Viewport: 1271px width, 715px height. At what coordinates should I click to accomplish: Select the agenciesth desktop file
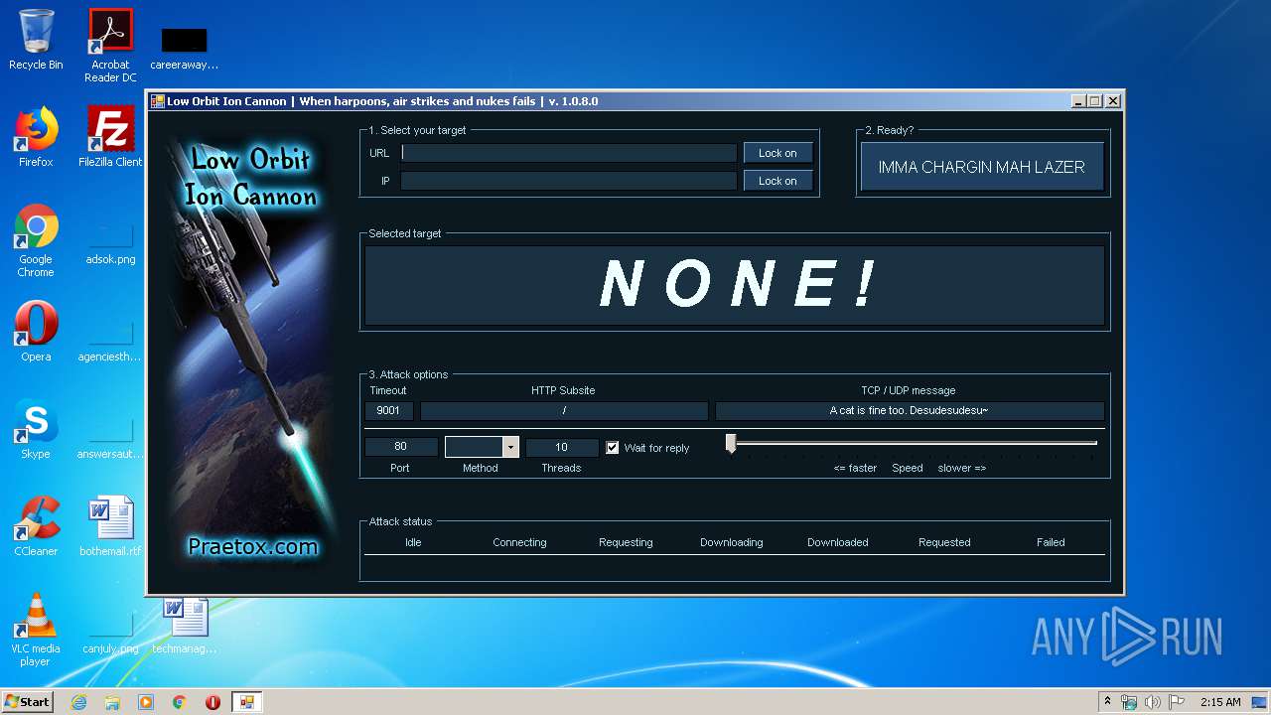[110, 341]
